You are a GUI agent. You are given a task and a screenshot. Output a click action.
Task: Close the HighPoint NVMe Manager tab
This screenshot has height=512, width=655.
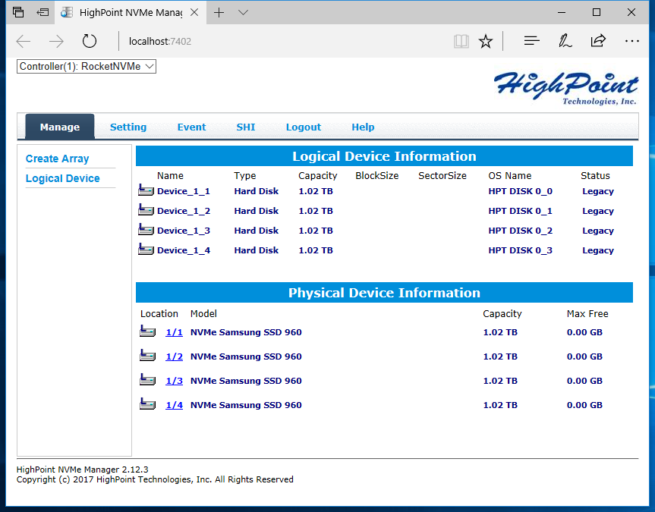click(x=194, y=13)
